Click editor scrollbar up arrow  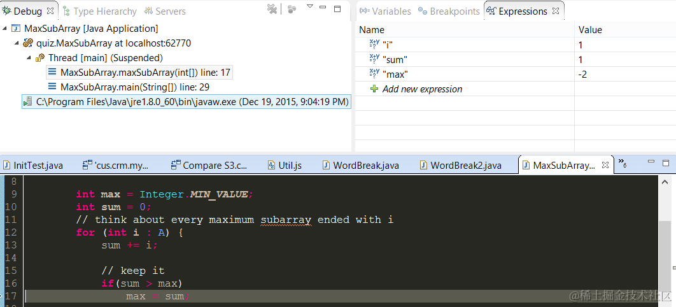pyautogui.click(x=665, y=182)
